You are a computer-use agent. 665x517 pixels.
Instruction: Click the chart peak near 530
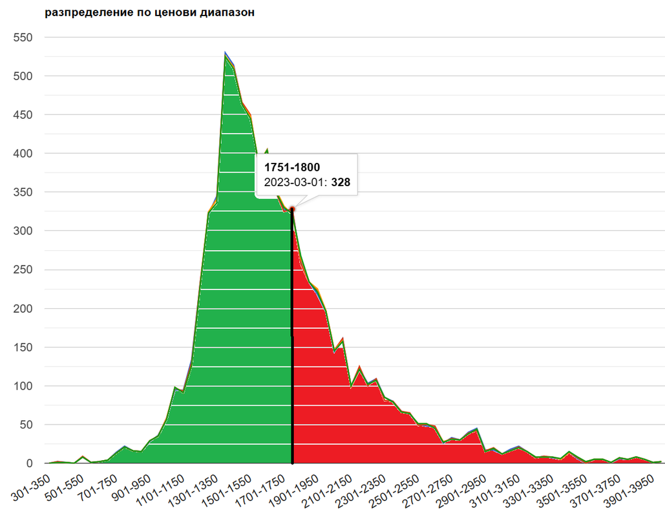[225, 52]
